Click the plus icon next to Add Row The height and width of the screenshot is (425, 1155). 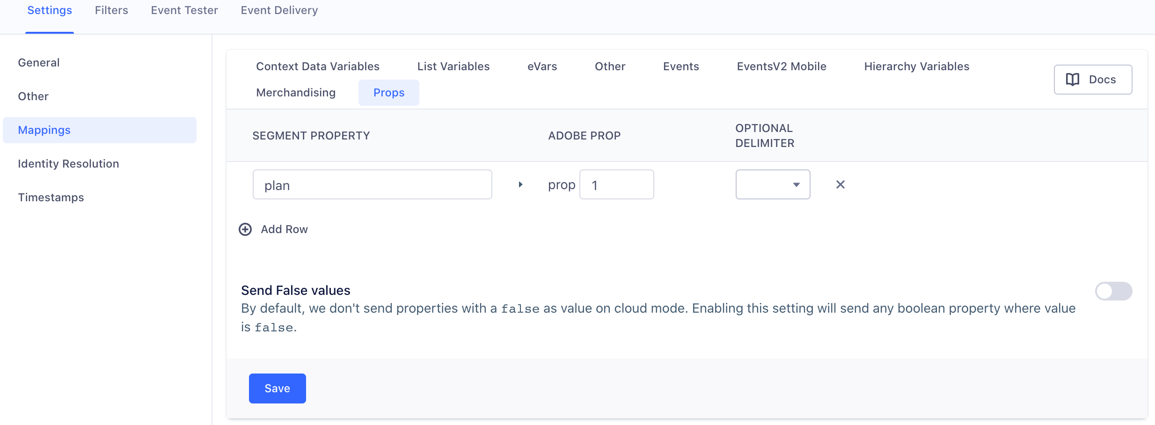[245, 229]
